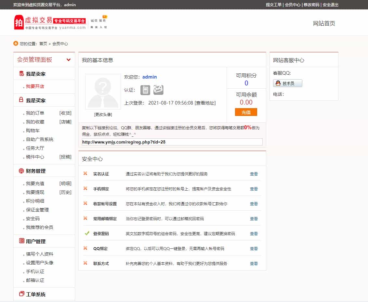Click the 工单系统 section icon
The height and width of the screenshot is (302, 368).
21,294
